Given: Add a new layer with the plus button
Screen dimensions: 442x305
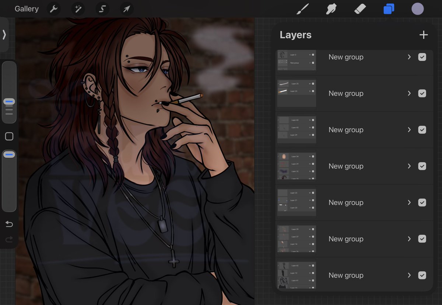Looking at the screenshot, I should 423,35.
